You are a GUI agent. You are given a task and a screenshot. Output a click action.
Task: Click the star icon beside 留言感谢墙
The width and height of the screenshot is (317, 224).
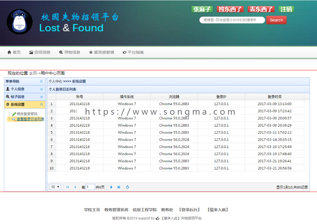[91, 52]
